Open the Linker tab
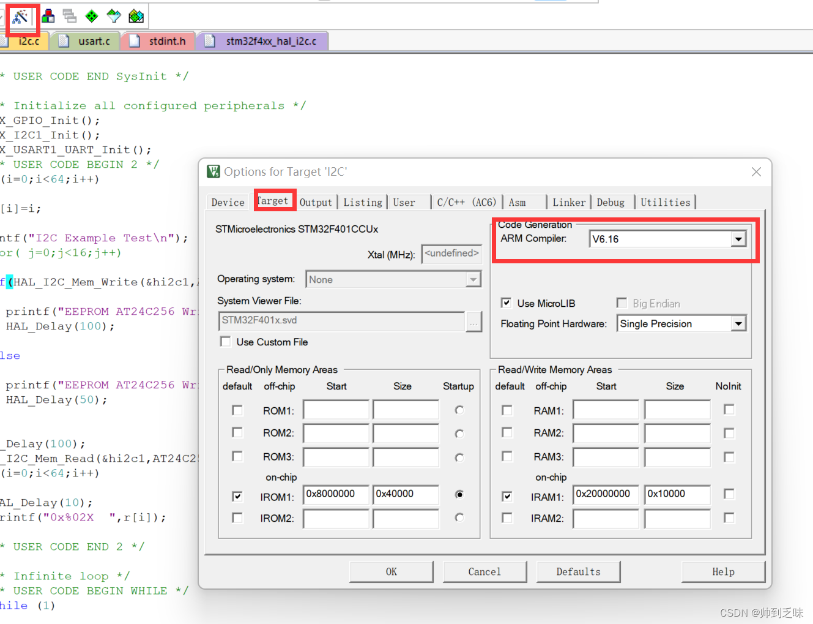Screen dimensions: 813x624 coord(569,202)
